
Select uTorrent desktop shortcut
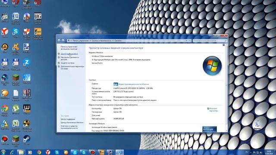[x=16, y=109]
